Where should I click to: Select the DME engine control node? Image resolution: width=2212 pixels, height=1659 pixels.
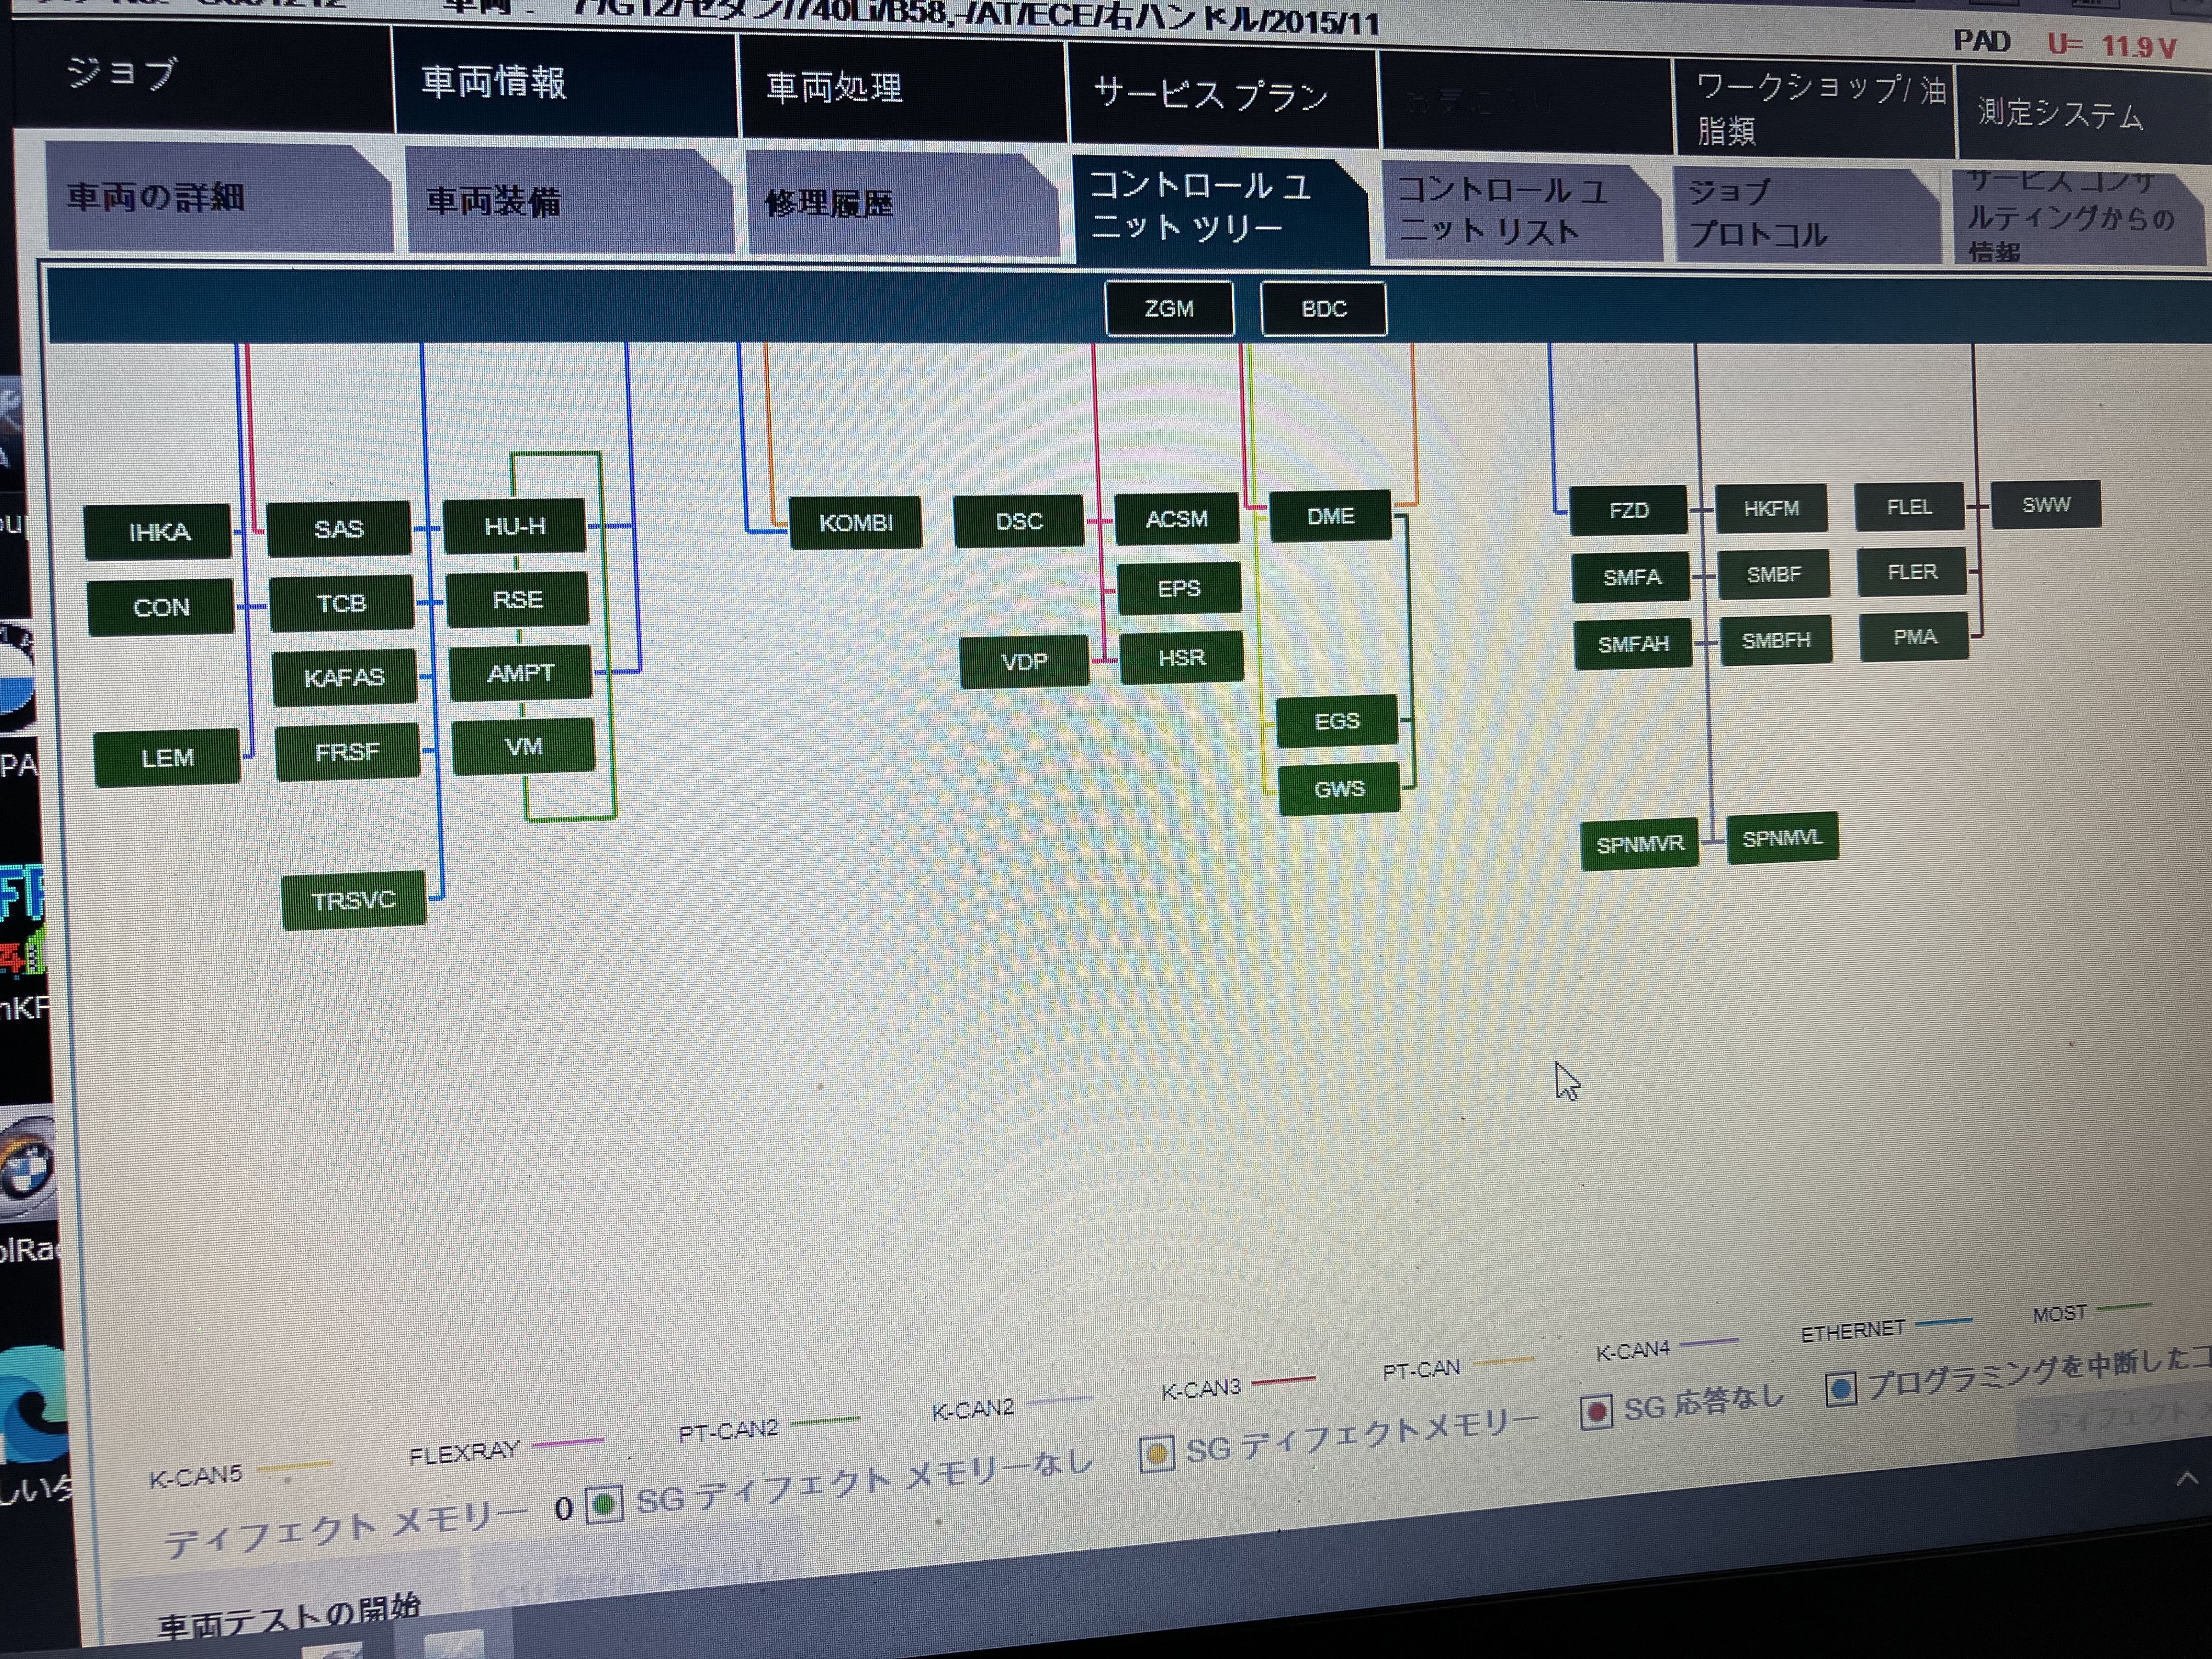click(1331, 516)
